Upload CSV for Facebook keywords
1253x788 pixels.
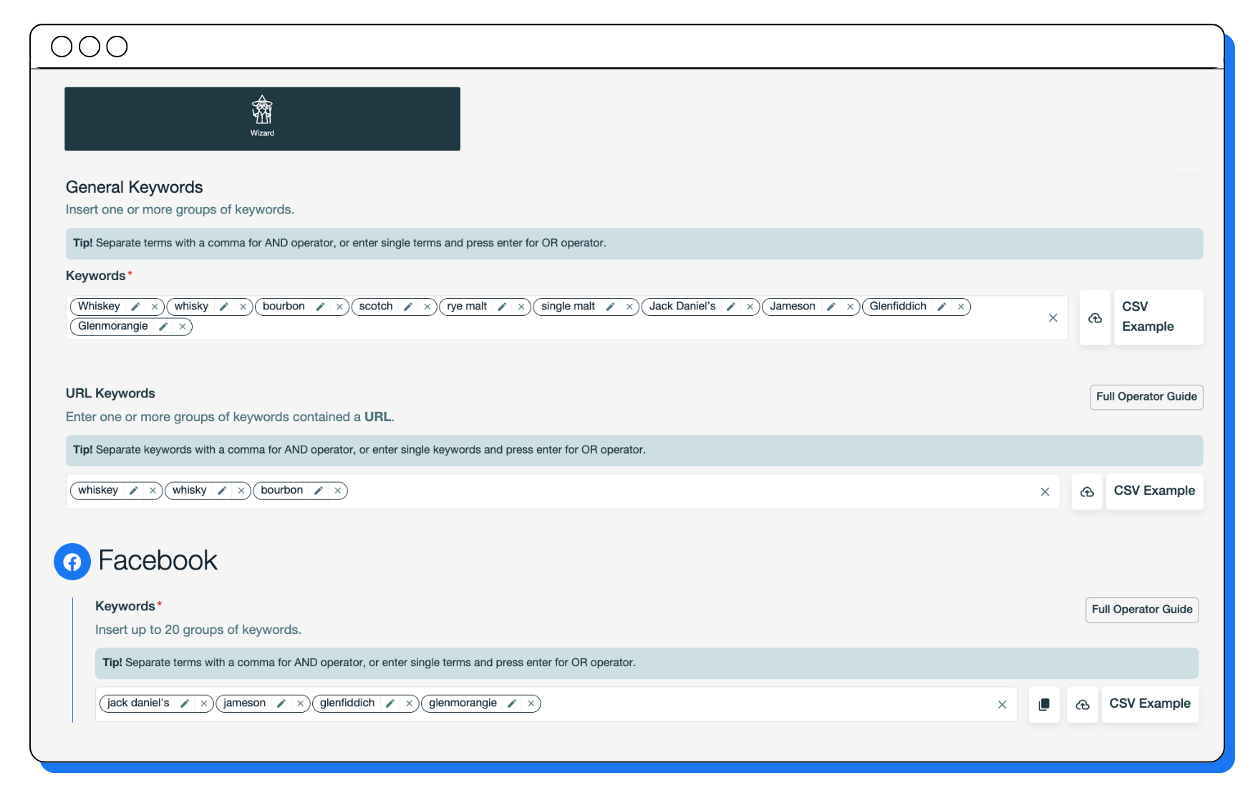pos(1083,705)
